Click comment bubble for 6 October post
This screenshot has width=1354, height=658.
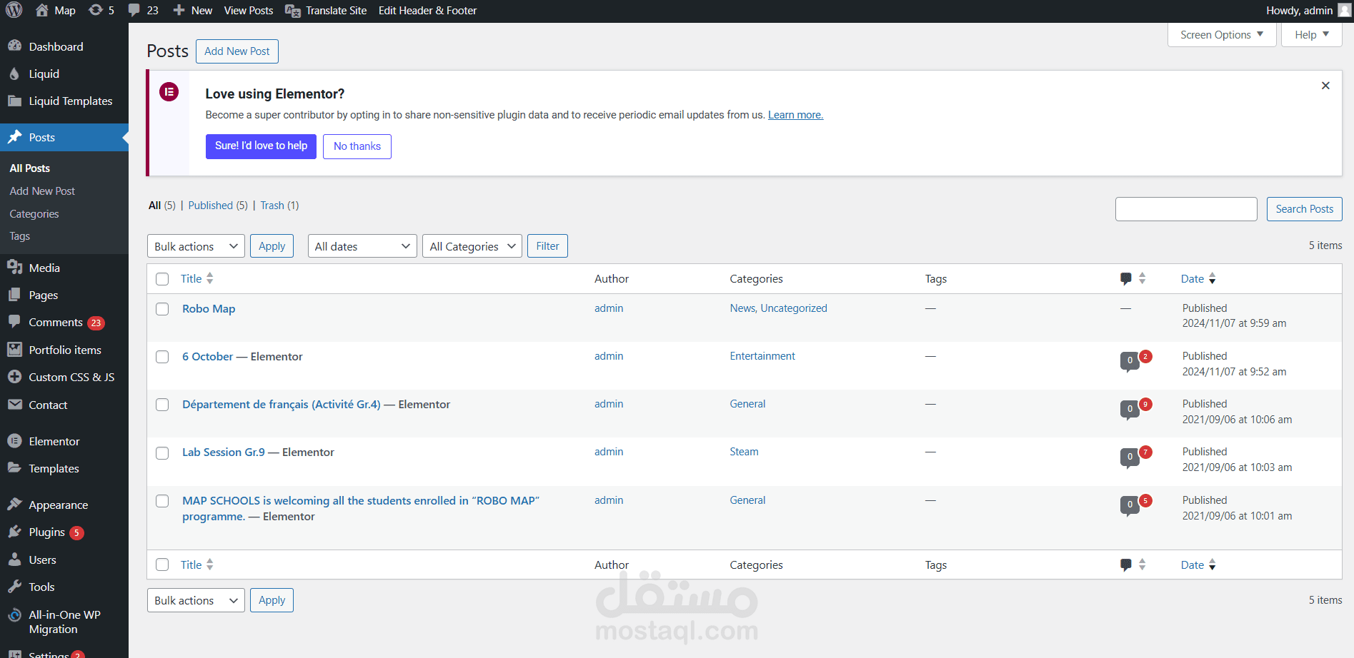(x=1130, y=360)
